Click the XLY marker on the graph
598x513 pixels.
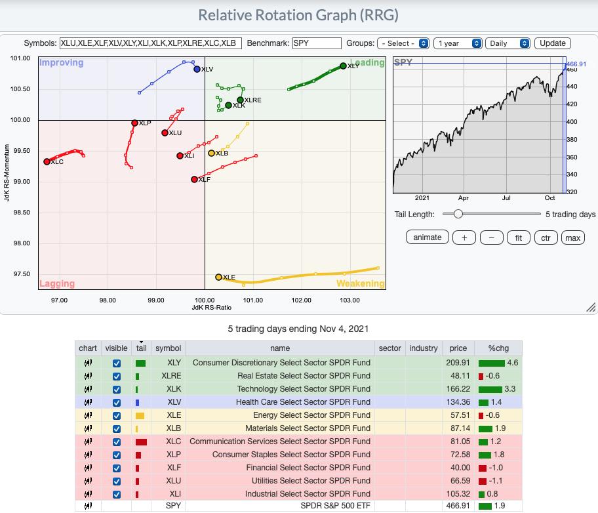click(343, 66)
